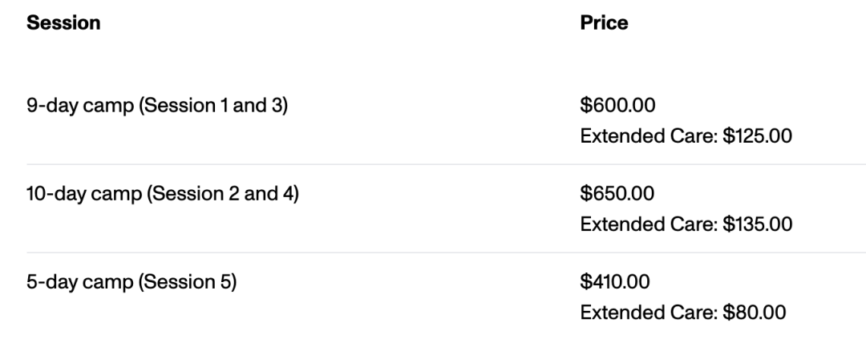Click the Session column header

[x=63, y=22]
